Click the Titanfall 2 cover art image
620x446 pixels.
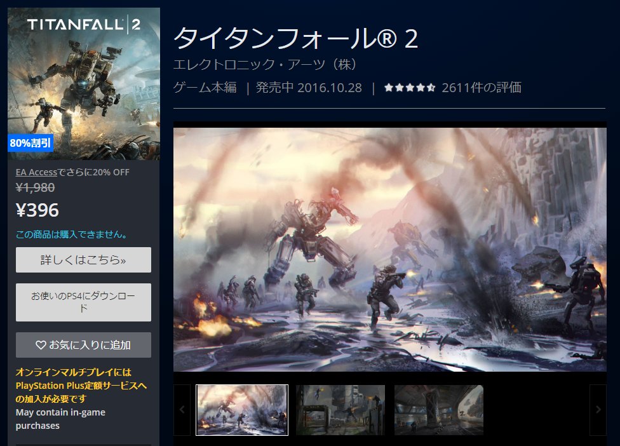tap(84, 84)
